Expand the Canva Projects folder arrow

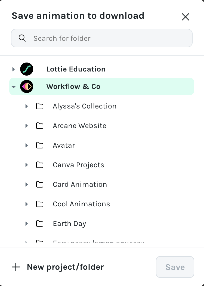click(27, 165)
